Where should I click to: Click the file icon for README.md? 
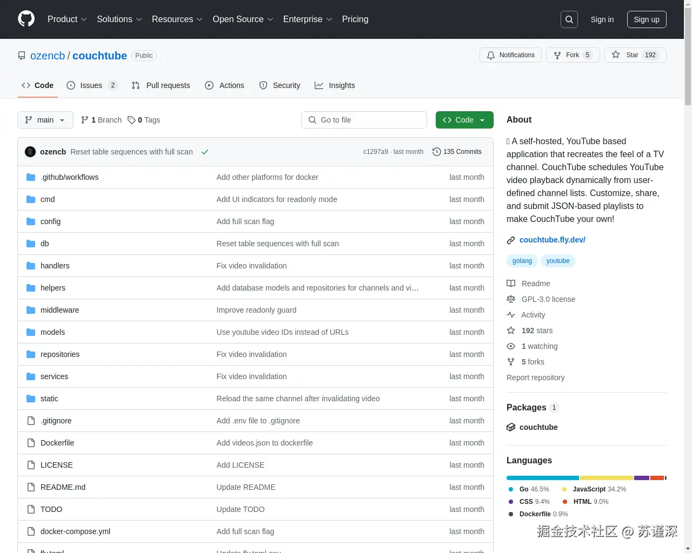click(31, 487)
